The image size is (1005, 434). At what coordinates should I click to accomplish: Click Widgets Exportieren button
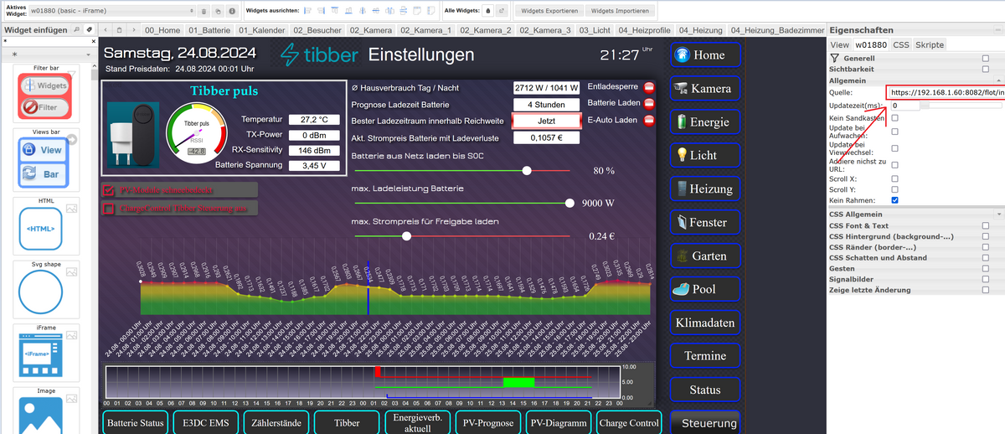pos(549,11)
